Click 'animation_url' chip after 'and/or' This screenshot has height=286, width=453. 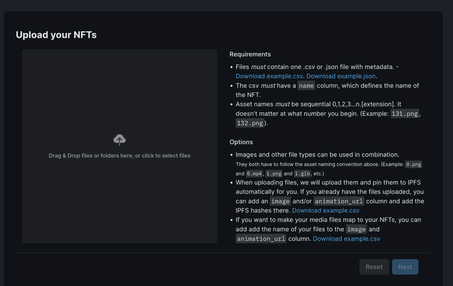339,201
